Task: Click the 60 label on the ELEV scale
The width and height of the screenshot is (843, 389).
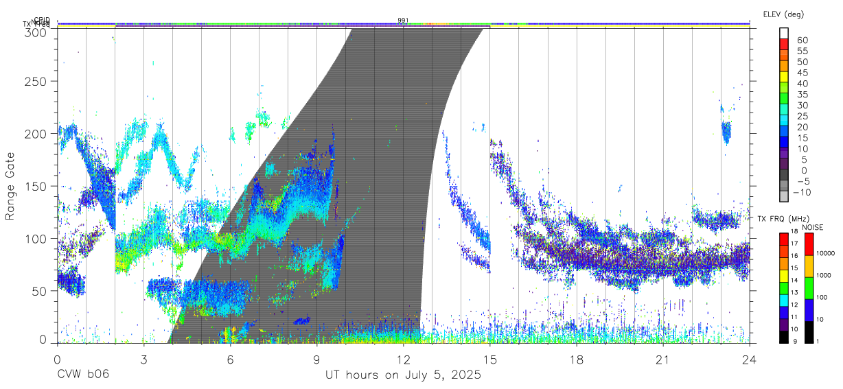Action: tap(802, 40)
